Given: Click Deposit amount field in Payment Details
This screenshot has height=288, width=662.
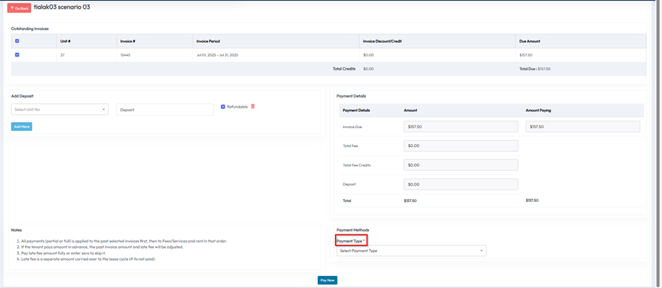Looking at the screenshot, I should [460, 184].
